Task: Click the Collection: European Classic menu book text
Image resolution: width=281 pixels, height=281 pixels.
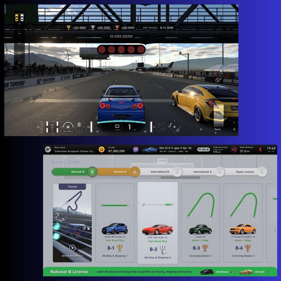Action: [x=75, y=151]
